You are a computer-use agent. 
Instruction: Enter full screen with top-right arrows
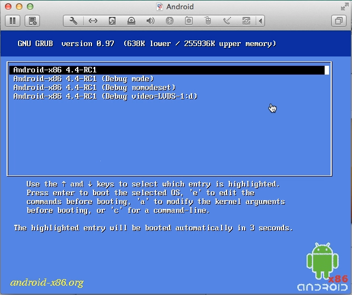(344, 7)
